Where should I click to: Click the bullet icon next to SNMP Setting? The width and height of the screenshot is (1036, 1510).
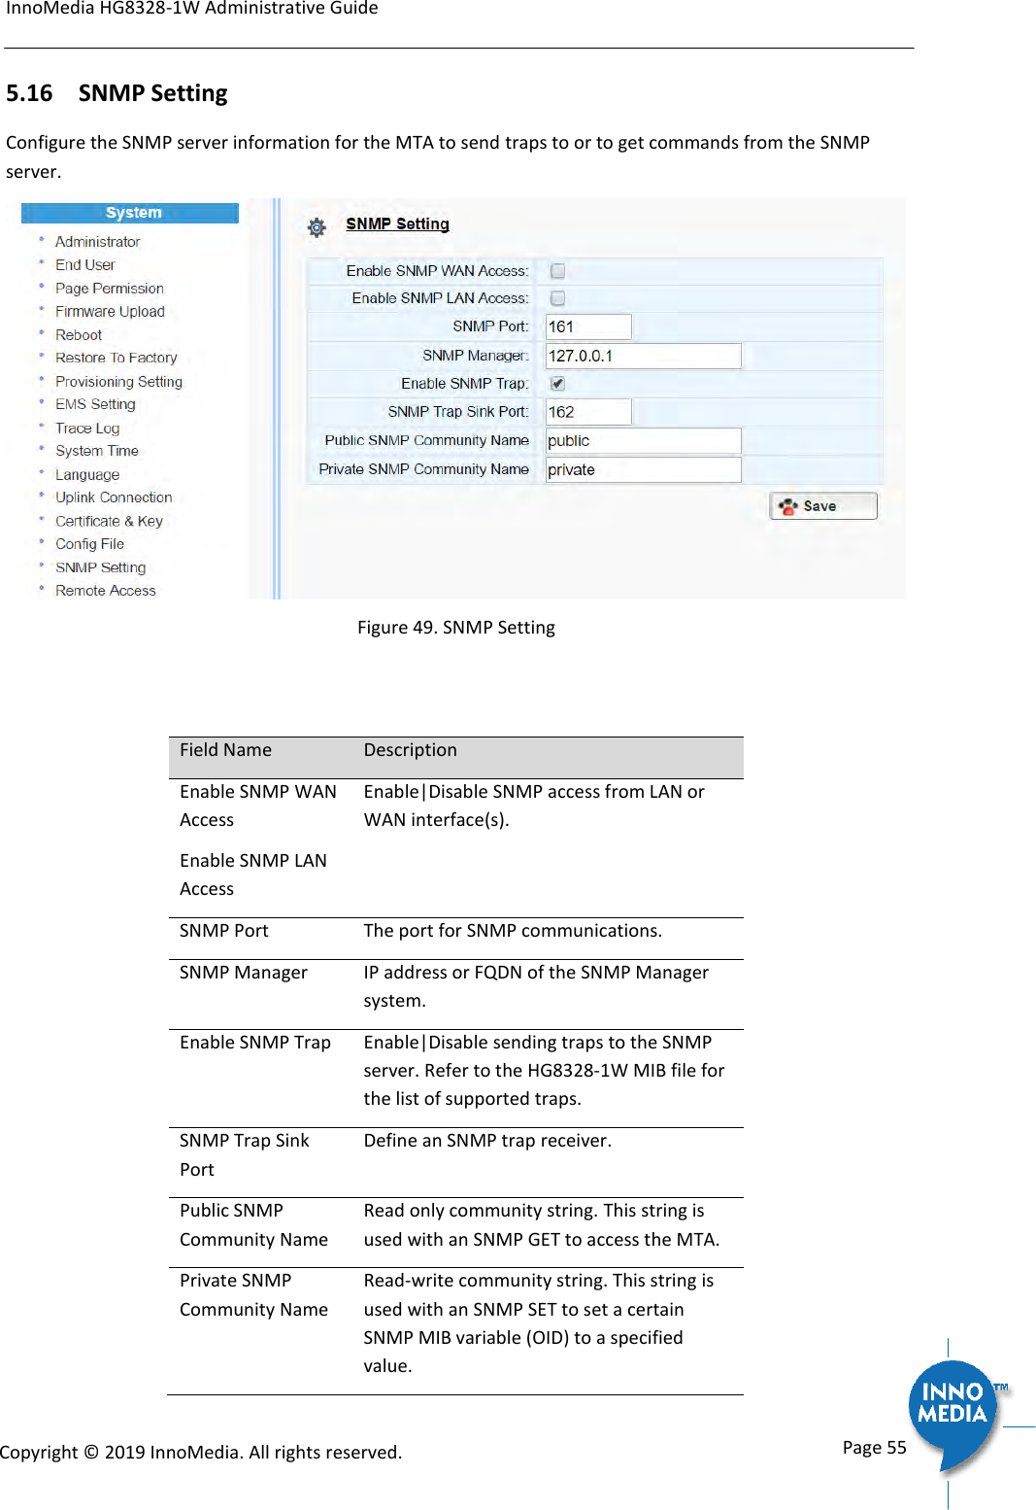pyautogui.click(x=42, y=566)
